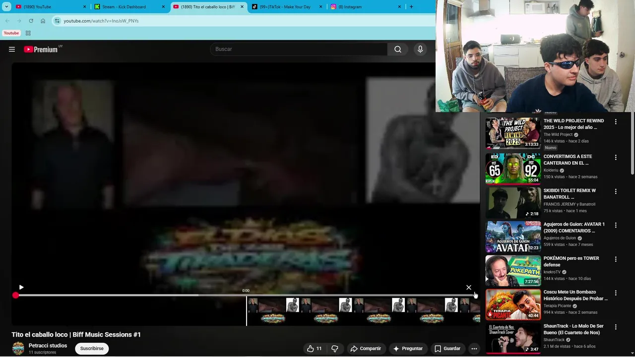The width and height of the screenshot is (635, 357).
Task: Open options for SKIBIDI TOILET REMIX video
Action: (x=616, y=191)
